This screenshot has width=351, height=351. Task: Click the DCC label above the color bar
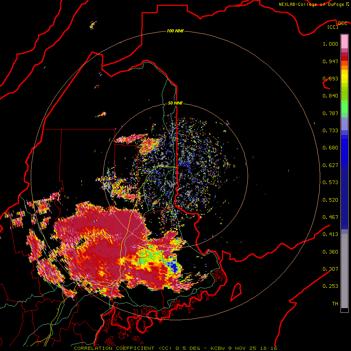coord(342,23)
